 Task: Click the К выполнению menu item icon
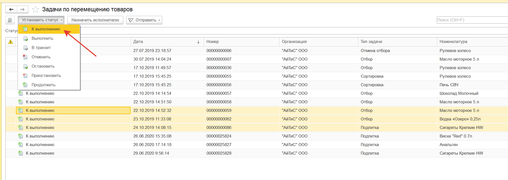click(25, 29)
